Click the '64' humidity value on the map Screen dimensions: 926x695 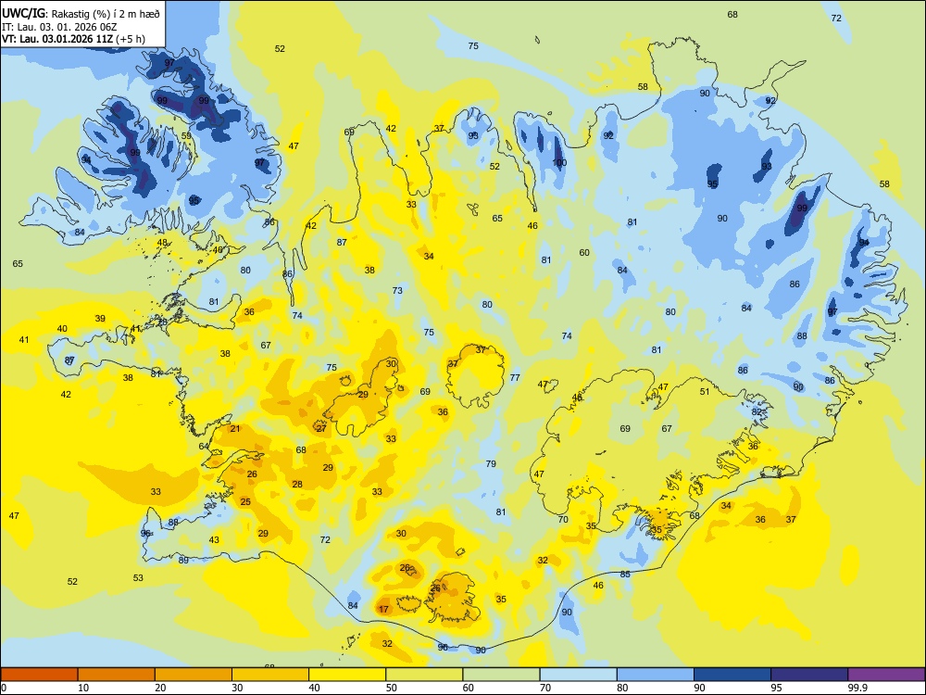pos(204,447)
